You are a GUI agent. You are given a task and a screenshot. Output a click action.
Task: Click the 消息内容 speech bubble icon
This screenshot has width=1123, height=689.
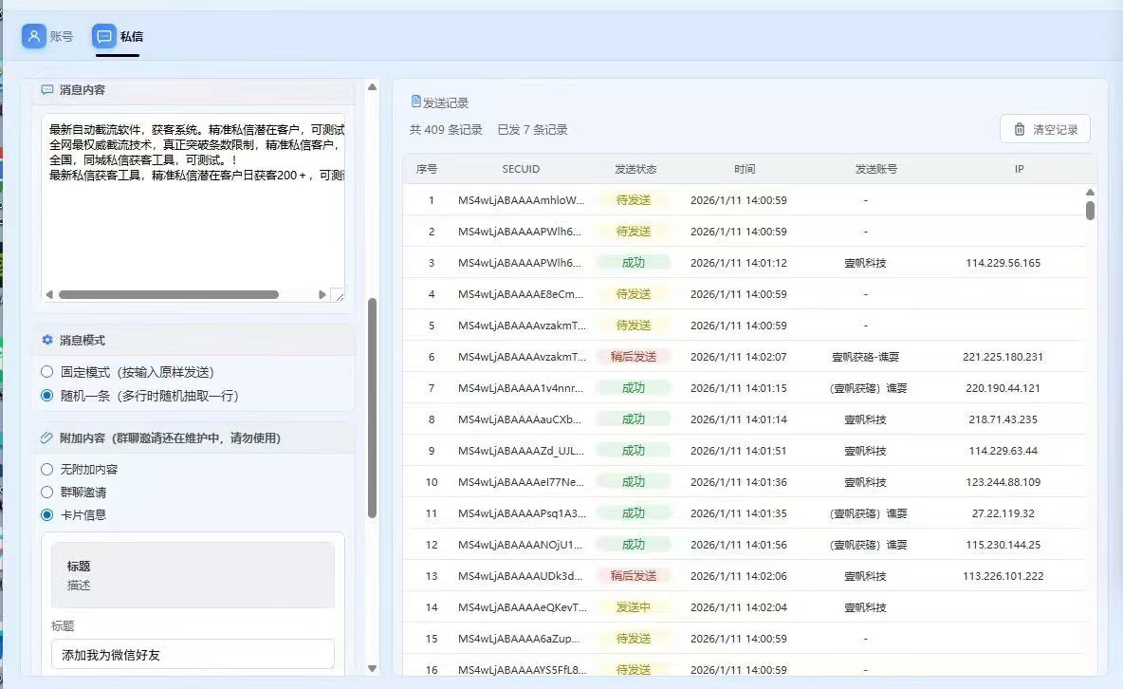[47, 90]
